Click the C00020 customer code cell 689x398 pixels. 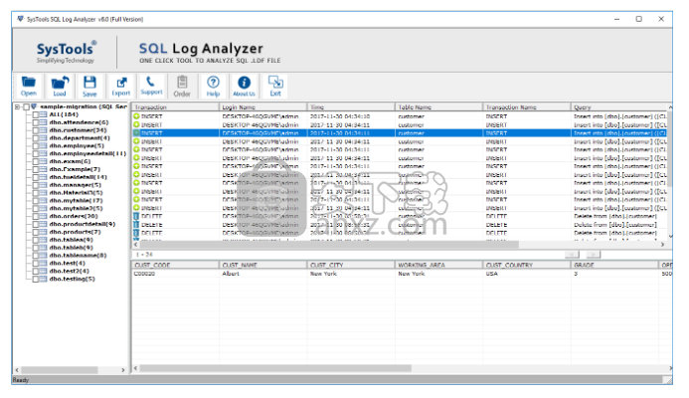coord(144,274)
